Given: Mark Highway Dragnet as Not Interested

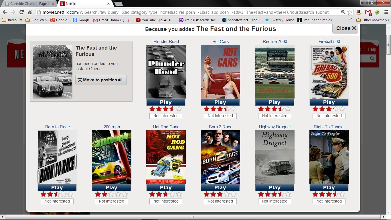Looking at the screenshot, I should click(275, 201).
